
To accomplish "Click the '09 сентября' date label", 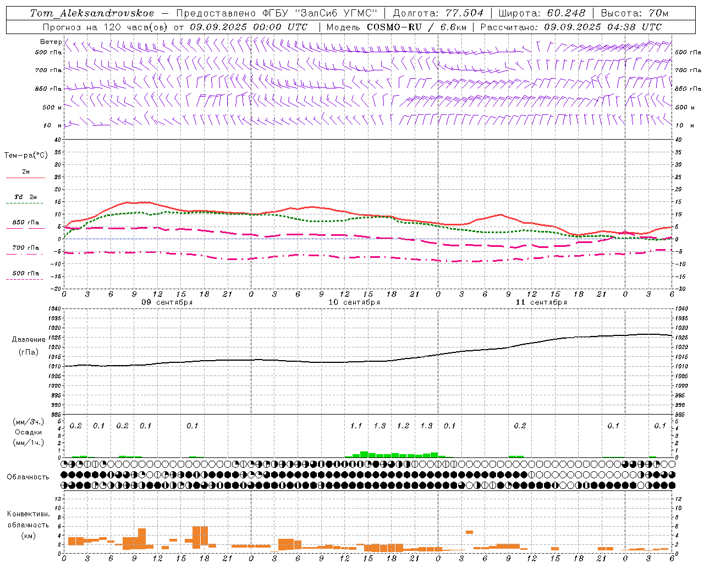I will pyautogui.click(x=167, y=302).
